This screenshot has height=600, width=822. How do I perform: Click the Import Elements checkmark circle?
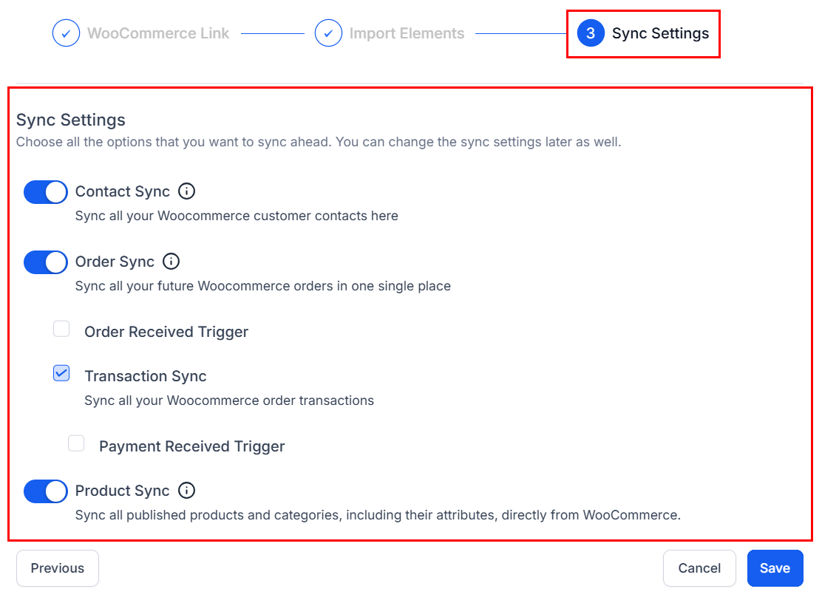coord(328,33)
